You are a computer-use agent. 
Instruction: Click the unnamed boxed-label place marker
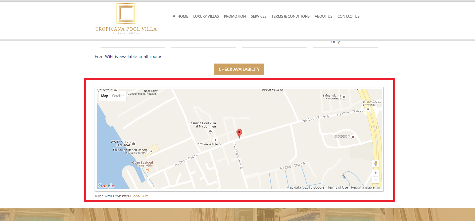pyautogui.click(x=353, y=137)
